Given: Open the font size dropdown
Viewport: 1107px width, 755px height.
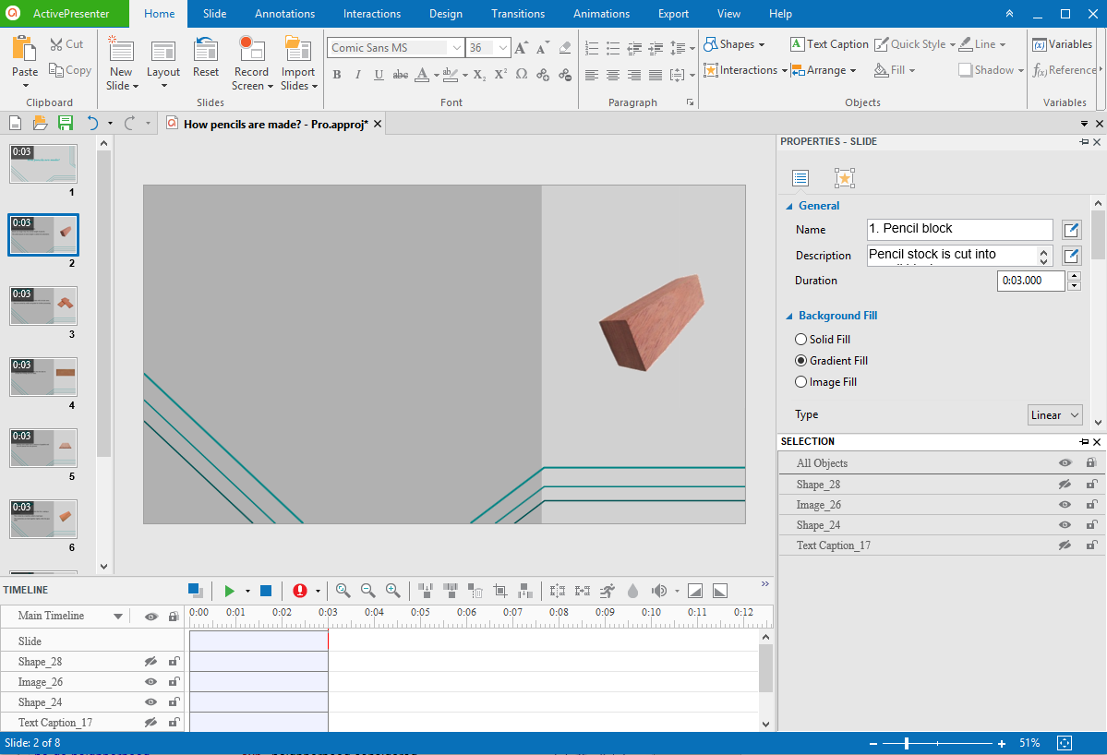Looking at the screenshot, I should click(502, 48).
